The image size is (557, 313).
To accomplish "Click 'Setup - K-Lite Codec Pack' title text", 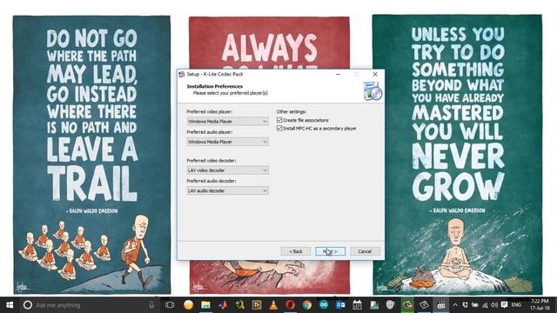I will (x=215, y=74).
